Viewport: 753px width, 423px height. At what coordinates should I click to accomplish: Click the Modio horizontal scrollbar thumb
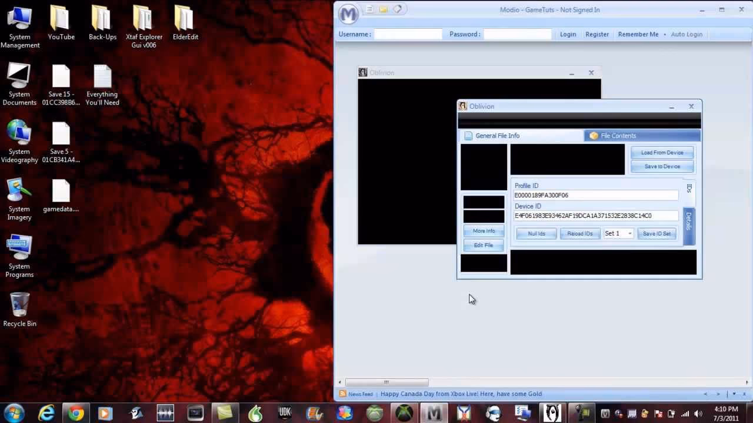point(387,382)
